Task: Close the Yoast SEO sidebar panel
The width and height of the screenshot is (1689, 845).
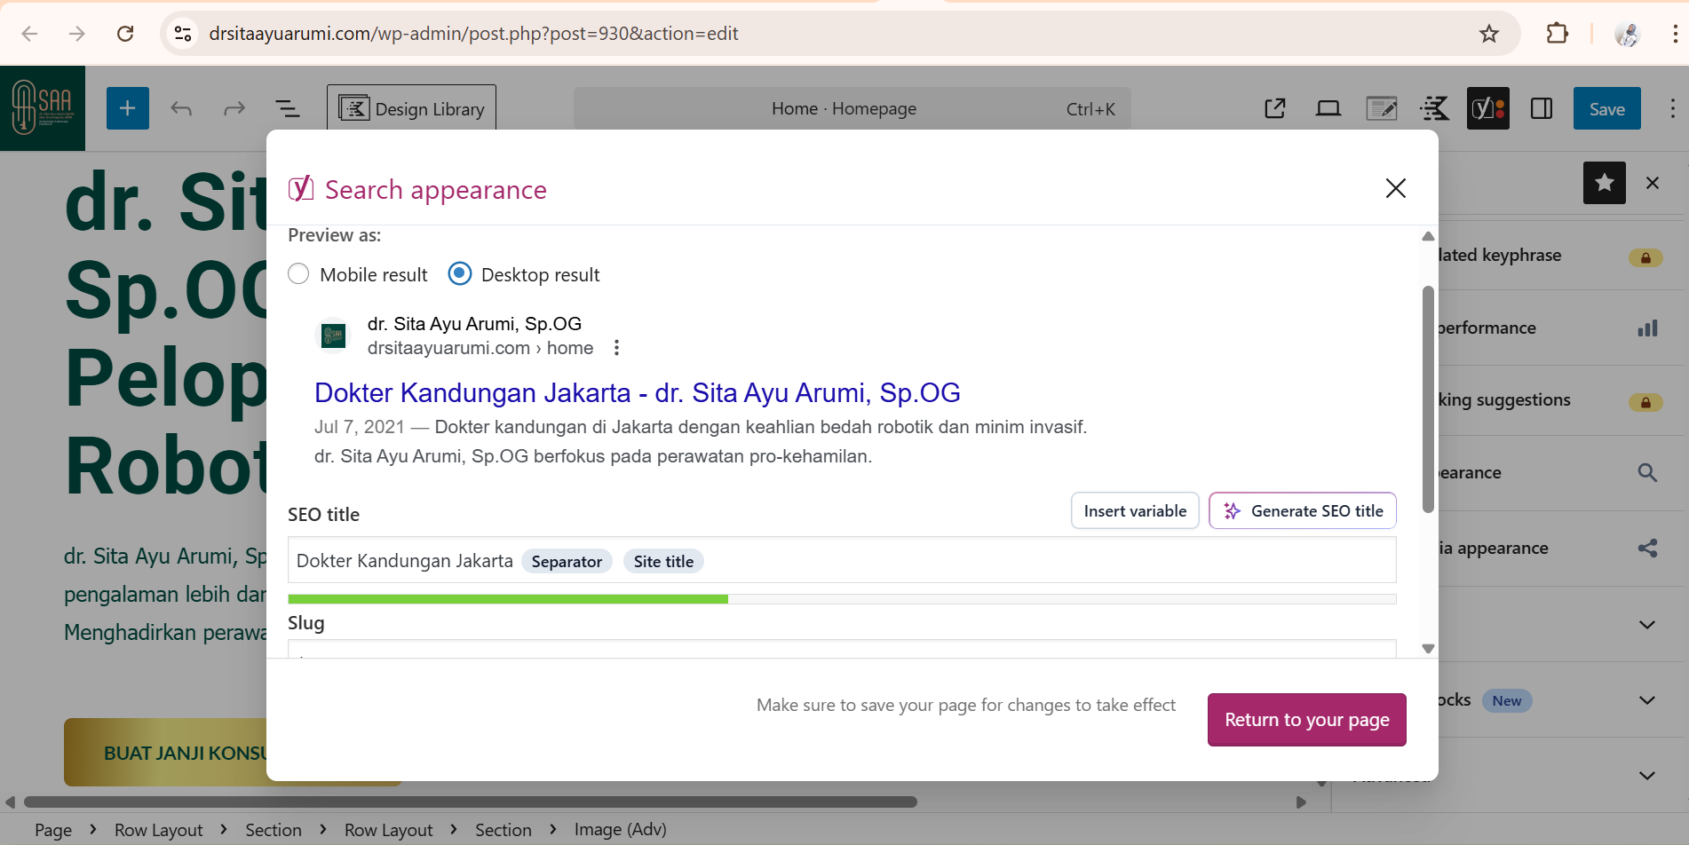Action: click(x=1653, y=183)
